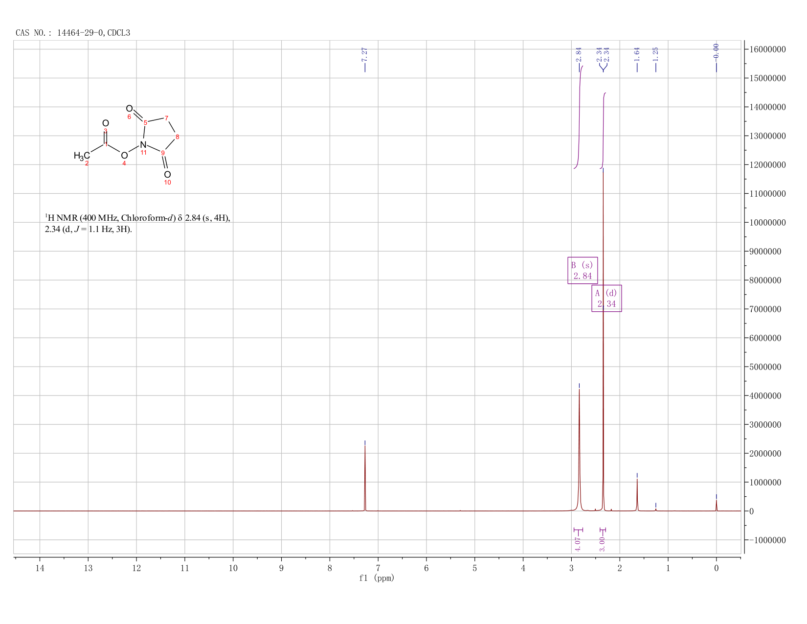Screen dimensions: 807x624
Task: Click the carbonyl oxygen labeled 10
Action: coord(167,175)
